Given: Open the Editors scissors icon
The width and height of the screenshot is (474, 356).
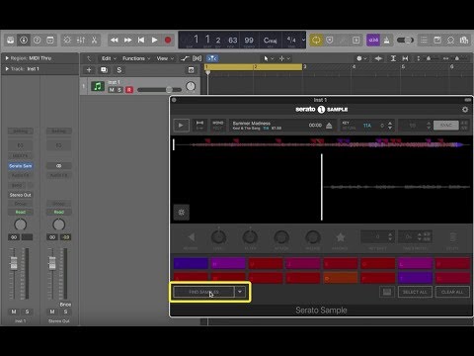Looking at the screenshot, I should [94, 41].
